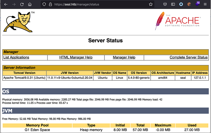
Task: Open the tracking protection shield icon
Action: [44, 4]
